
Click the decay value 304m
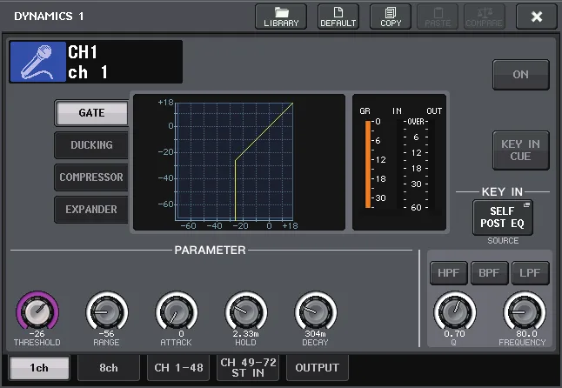(316, 333)
